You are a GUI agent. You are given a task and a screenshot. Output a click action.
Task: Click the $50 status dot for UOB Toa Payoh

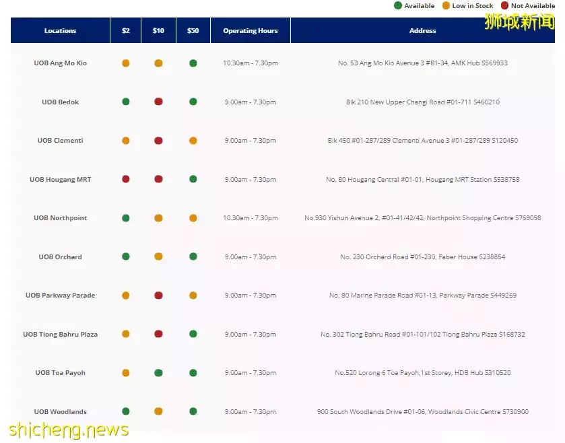pyautogui.click(x=193, y=373)
